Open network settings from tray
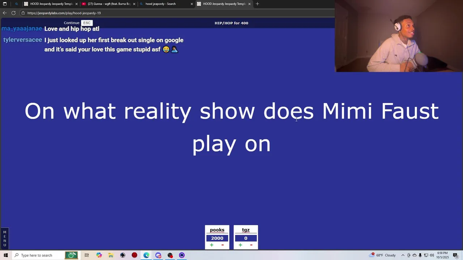The height and width of the screenshot is (260, 463). point(426,255)
